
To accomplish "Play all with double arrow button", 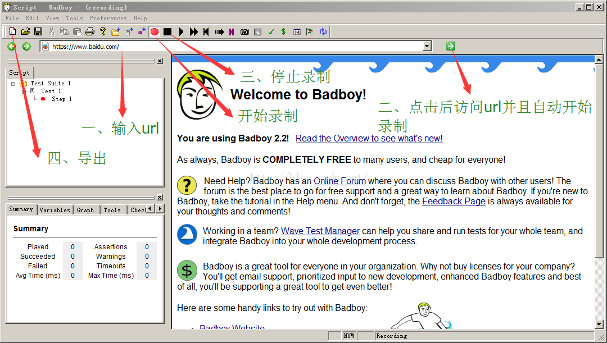I will click(x=193, y=31).
